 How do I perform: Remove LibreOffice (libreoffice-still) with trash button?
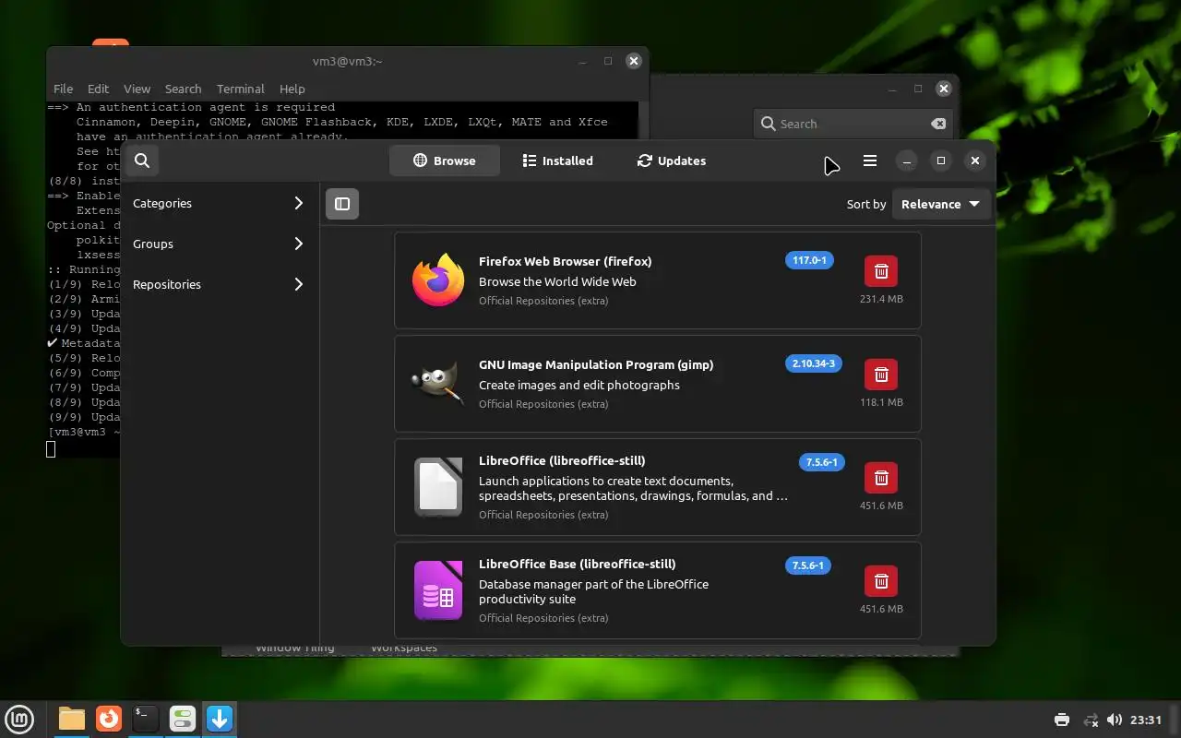(x=881, y=478)
